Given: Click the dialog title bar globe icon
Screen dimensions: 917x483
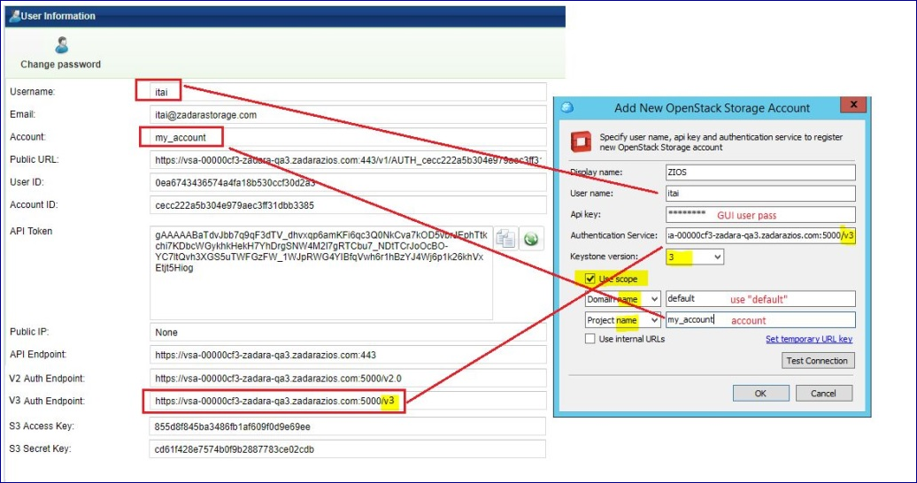Looking at the screenshot, I should [567, 108].
